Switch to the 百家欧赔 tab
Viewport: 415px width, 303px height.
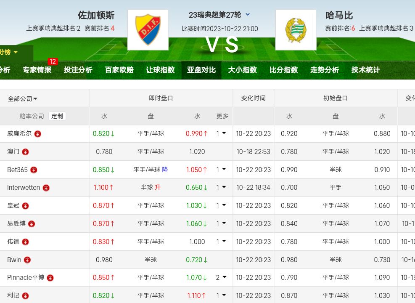click(119, 70)
